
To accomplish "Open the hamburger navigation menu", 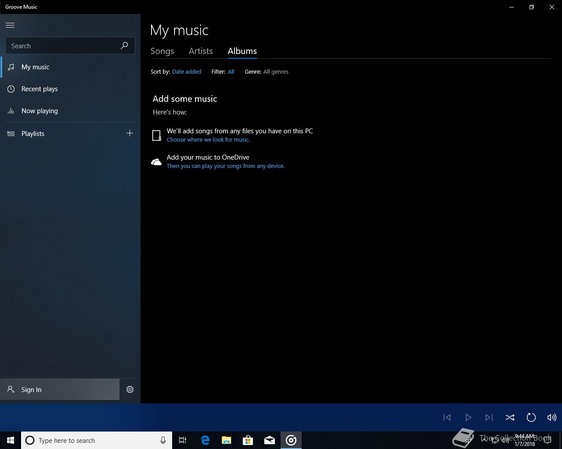I will pyautogui.click(x=10, y=25).
